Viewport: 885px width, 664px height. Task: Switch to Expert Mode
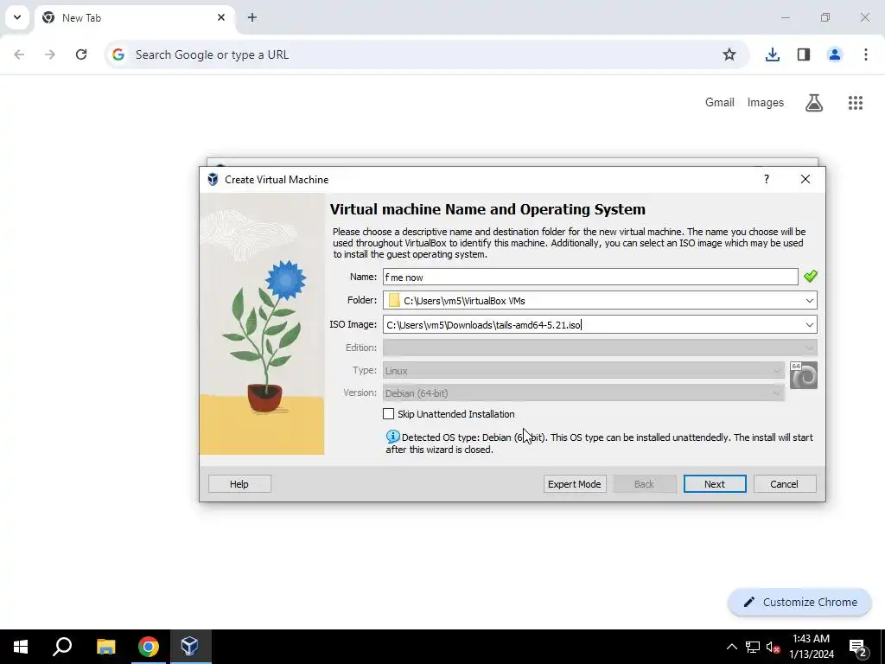tap(575, 484)
